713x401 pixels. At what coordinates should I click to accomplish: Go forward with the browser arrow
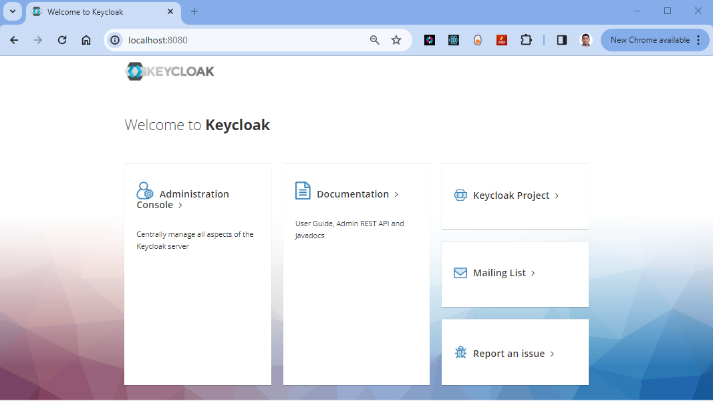pos(37,40)
